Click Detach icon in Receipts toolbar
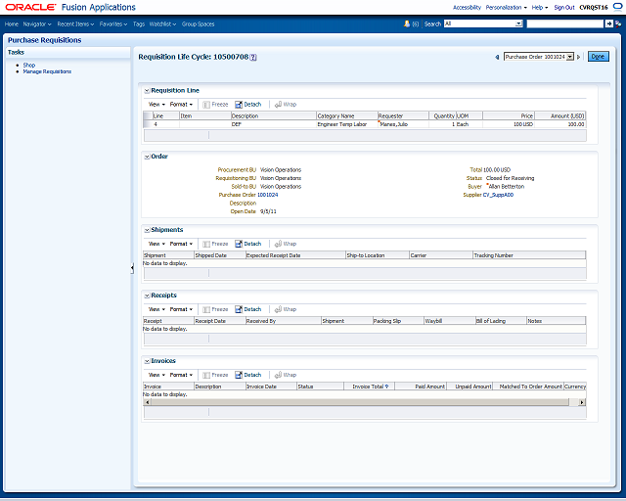626x501 pixels. (x=239, y=309)
